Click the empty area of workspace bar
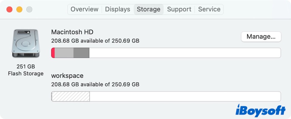Viewport: 291px width, 119px height. pyautogui.click(x=185, y=96)
